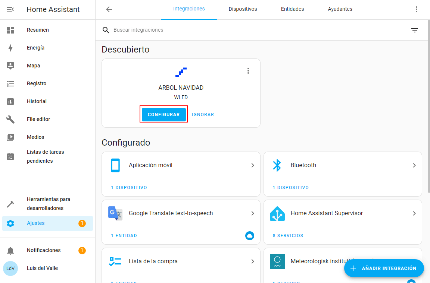Click the Google Translate logo icon

click(x=115, y=213)
